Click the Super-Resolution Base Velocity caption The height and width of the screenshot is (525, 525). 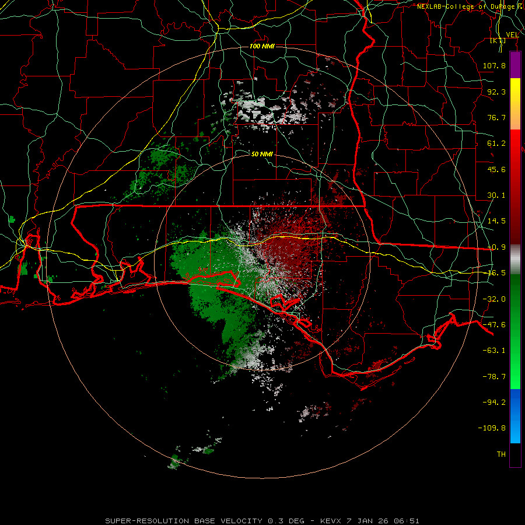tap(262, 521)
